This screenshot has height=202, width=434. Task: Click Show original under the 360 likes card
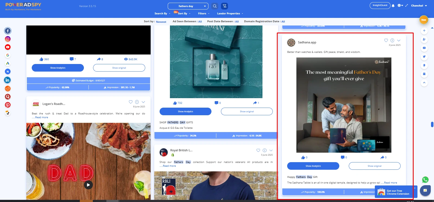[x=119, y=68]
